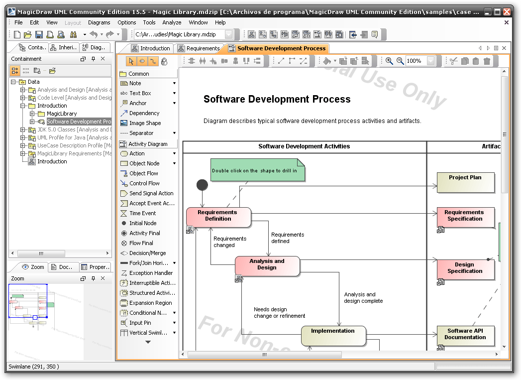Screen dimensions: 521x380
Task: Click the scissors Cut icon
Action: coord(453,61)
